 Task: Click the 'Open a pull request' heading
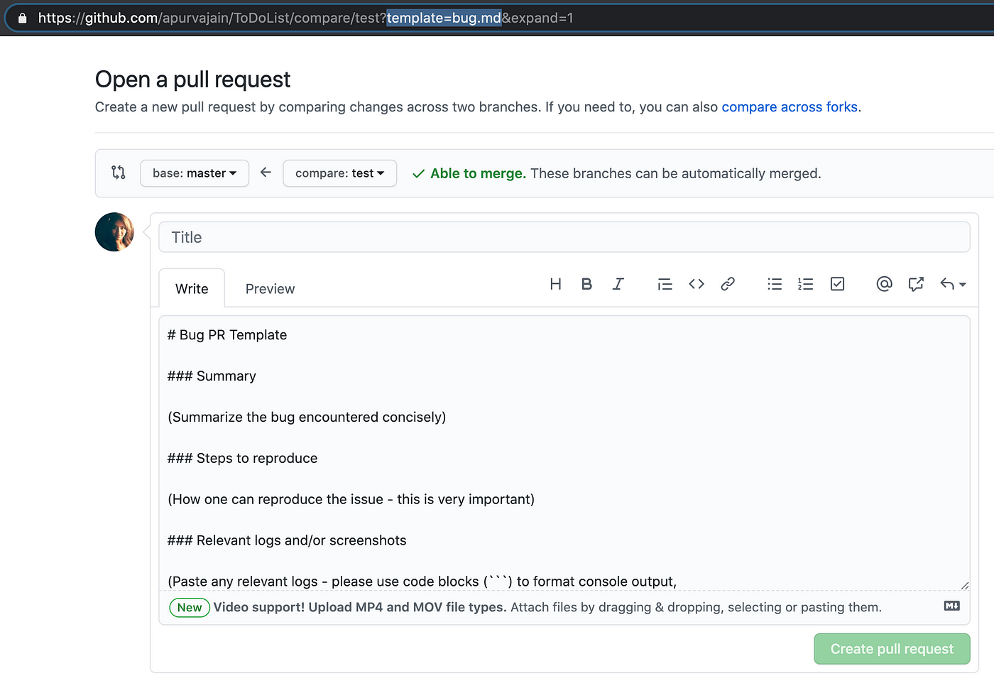pos(192,80)
